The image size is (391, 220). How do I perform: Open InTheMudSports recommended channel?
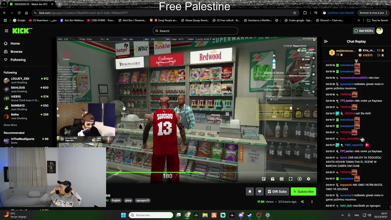26,141
